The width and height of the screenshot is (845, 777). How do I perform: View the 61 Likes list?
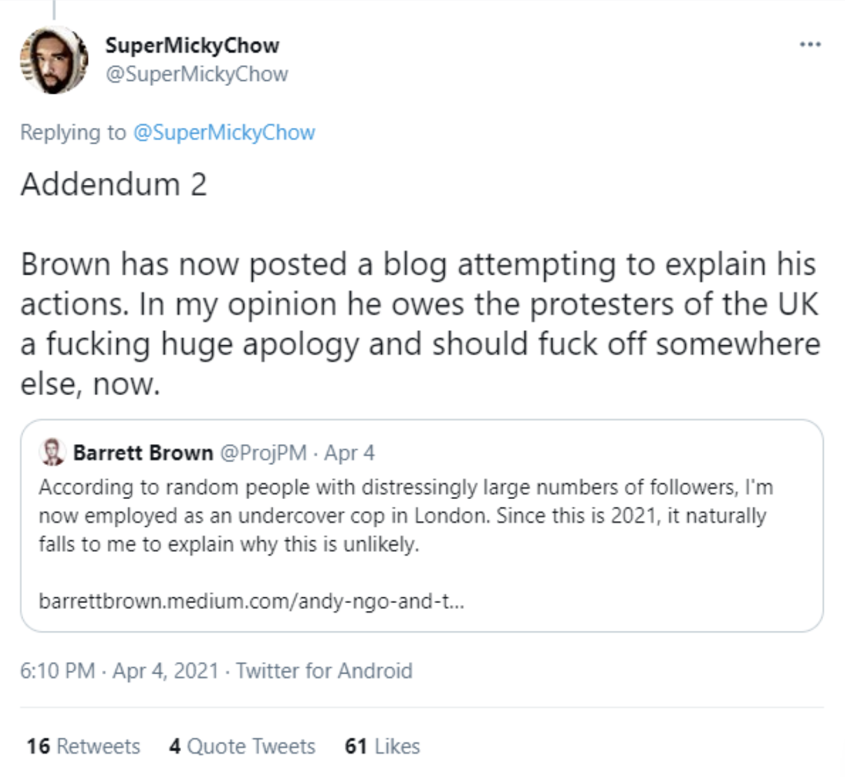382,746
